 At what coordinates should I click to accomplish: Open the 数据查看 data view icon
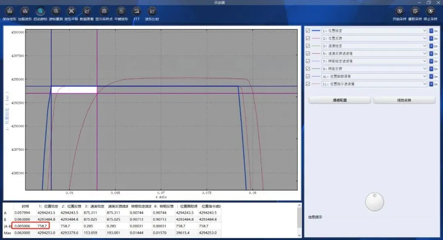point(87,11)
